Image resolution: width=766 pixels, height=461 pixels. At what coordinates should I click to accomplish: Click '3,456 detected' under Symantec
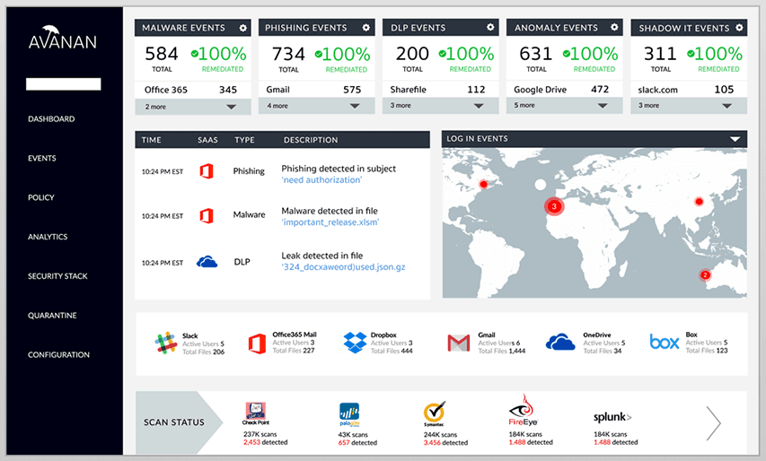point(445,443)
